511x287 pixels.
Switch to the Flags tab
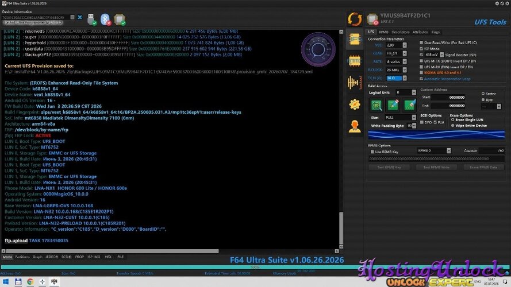pos(436,32)
